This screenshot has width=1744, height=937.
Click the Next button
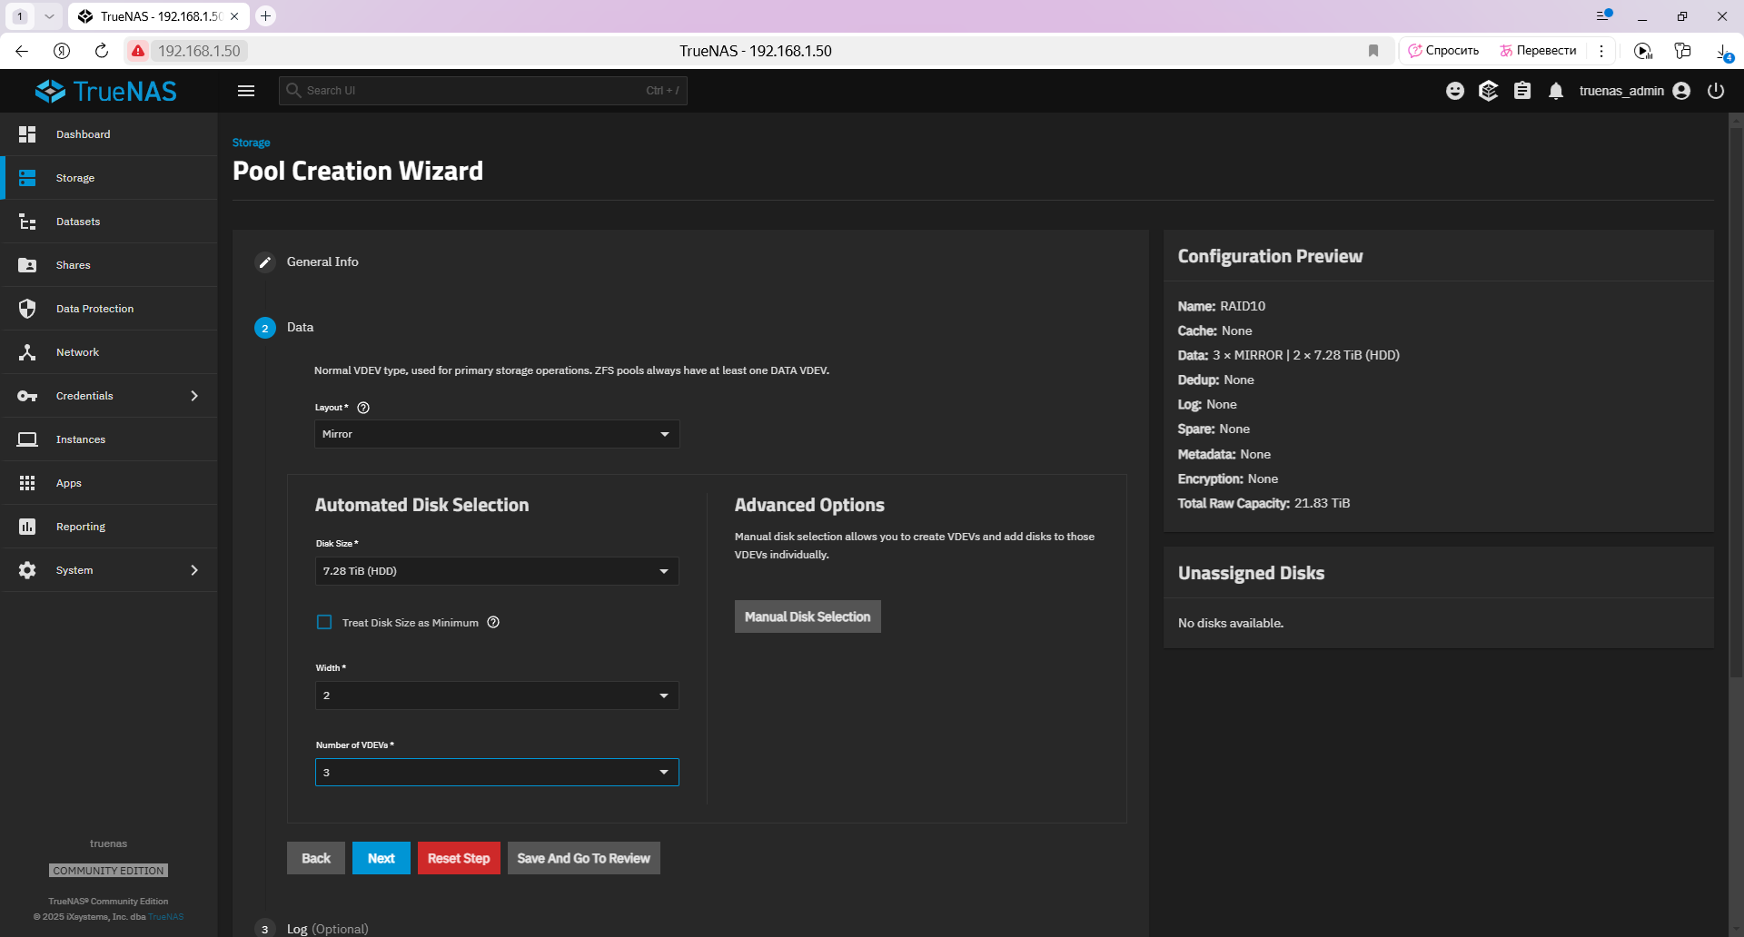(381, 858)
